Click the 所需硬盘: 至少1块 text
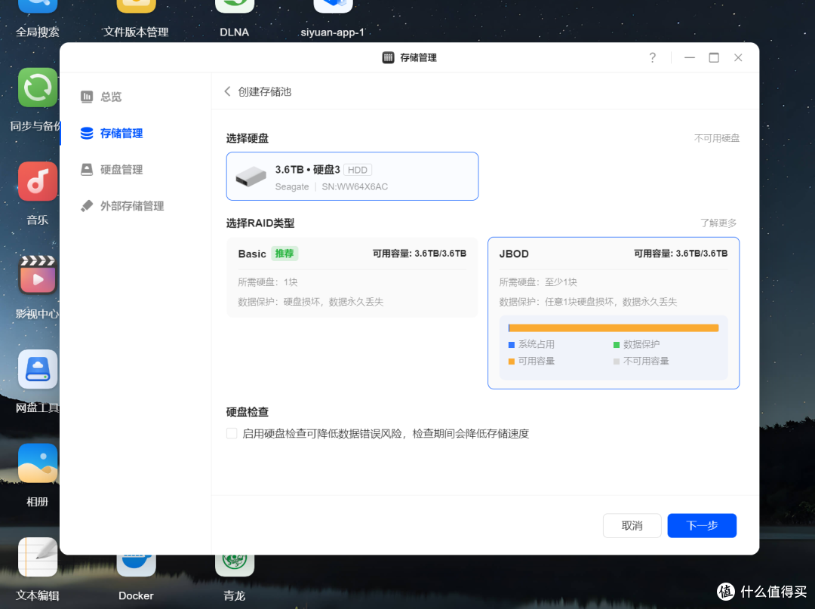Viewport: 815px width, 609px height. point(538,282)
